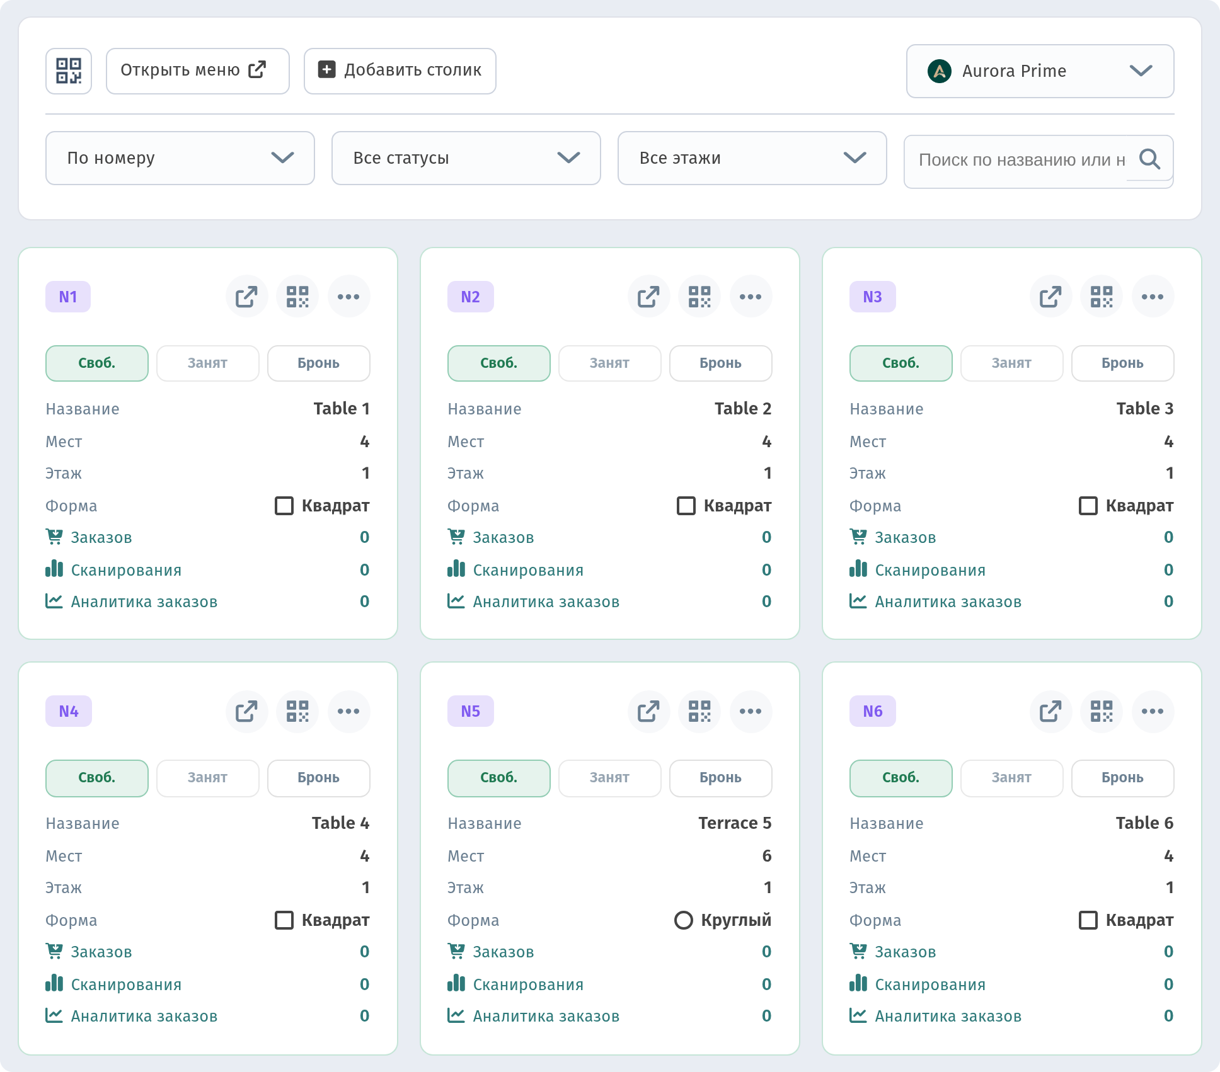Show QR code for table N4
1220x1072 pixels.
(297, 711)
